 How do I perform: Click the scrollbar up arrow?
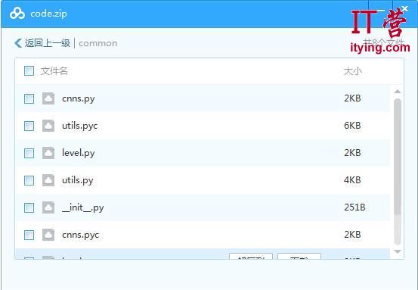(398, 92)
